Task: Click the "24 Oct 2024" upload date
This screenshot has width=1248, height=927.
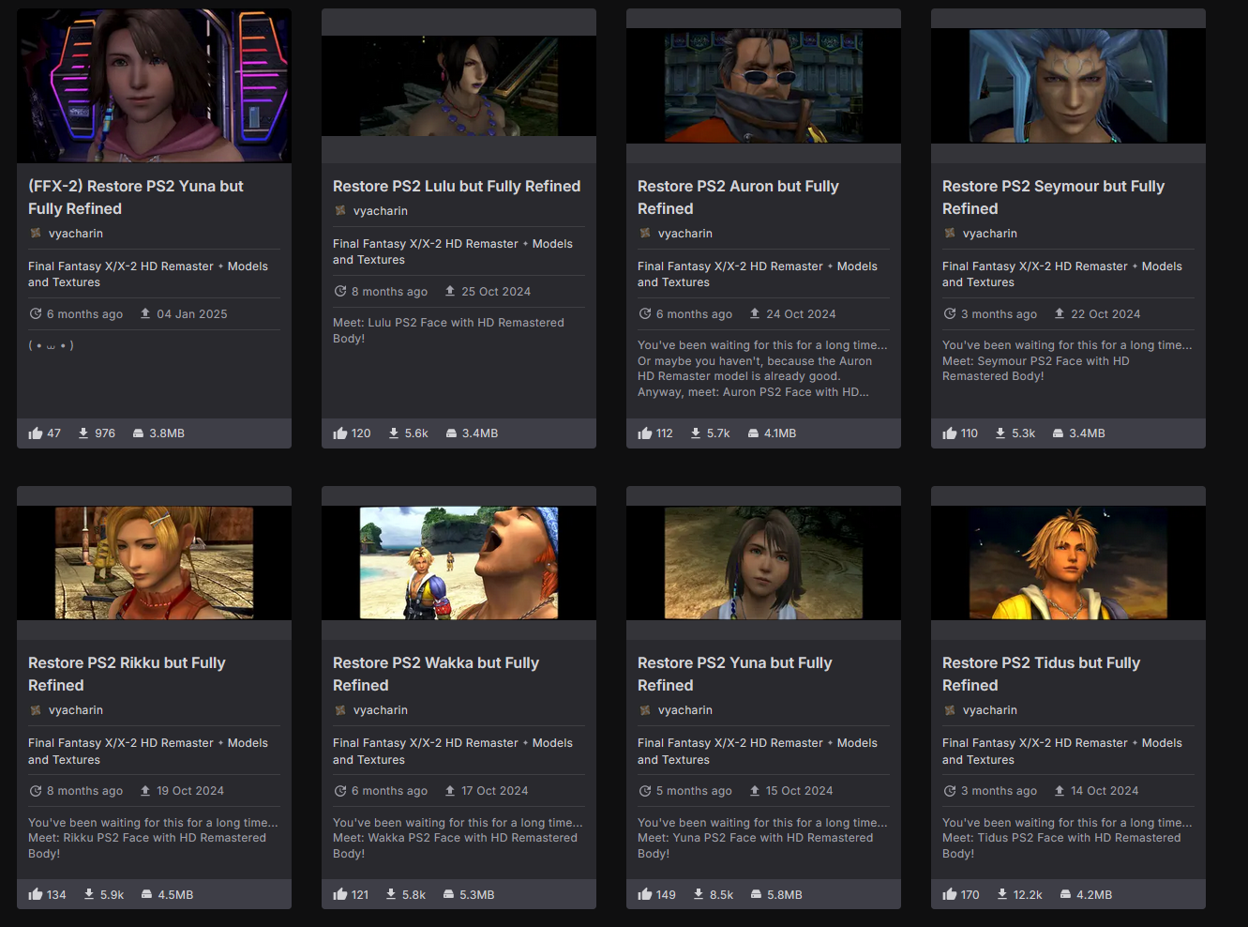Action: point(801,314)
